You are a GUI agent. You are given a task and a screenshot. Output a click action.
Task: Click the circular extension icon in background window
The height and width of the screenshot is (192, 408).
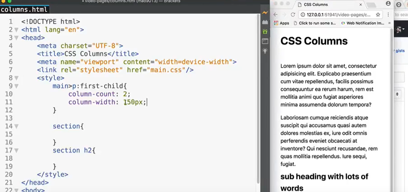(x=399, y=5)
